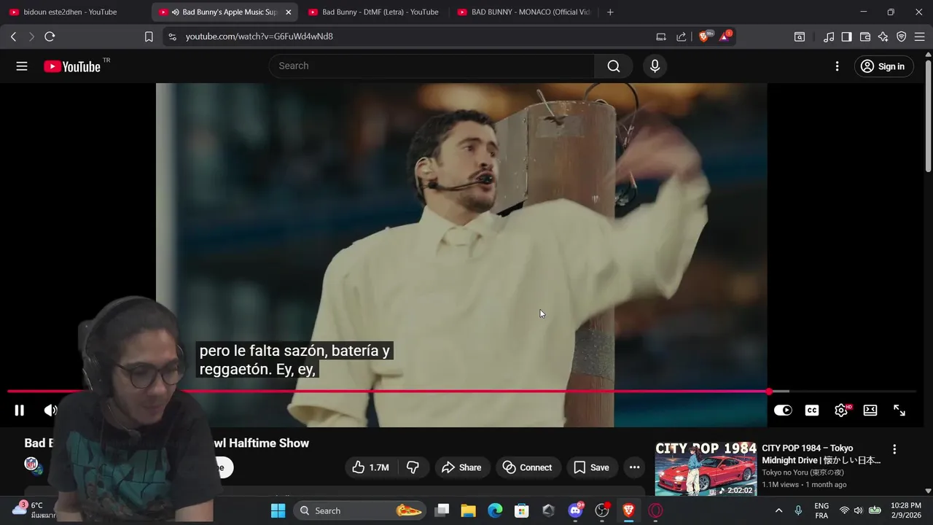
Task: Click the Sign in button
Action: point(883,66)
